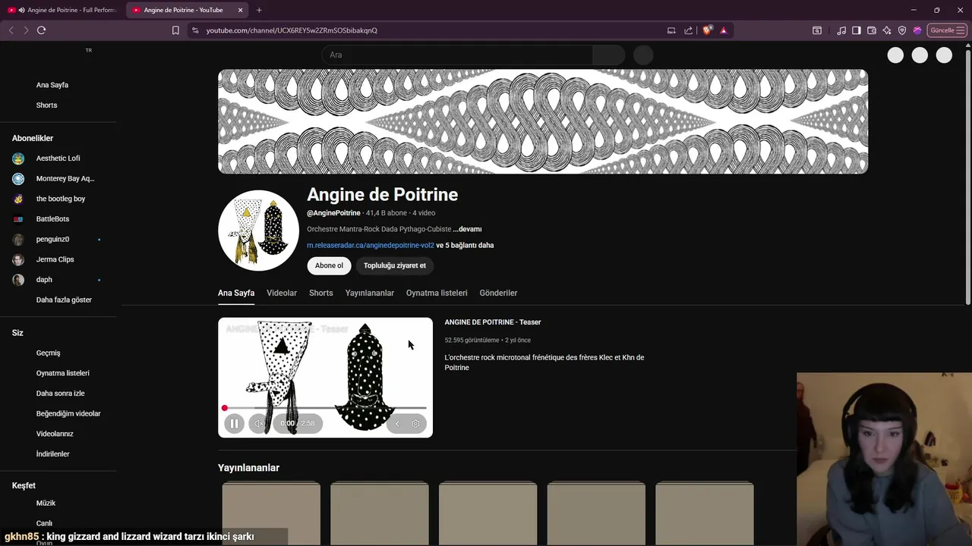
Task: Bookmark this page with the bookmark icon
Action: (x=175, y=30)
